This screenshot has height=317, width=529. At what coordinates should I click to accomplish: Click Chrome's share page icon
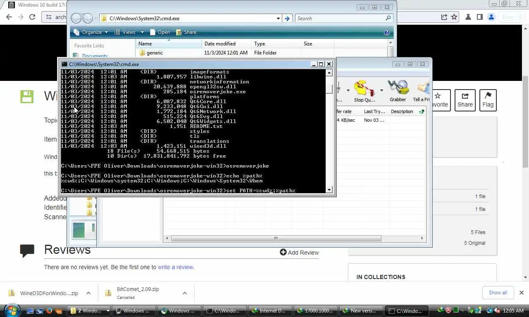coord(444,17)
